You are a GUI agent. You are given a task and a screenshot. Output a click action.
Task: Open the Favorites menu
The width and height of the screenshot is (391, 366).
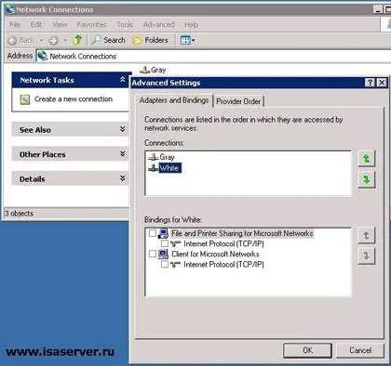click(x=91, y=24)
